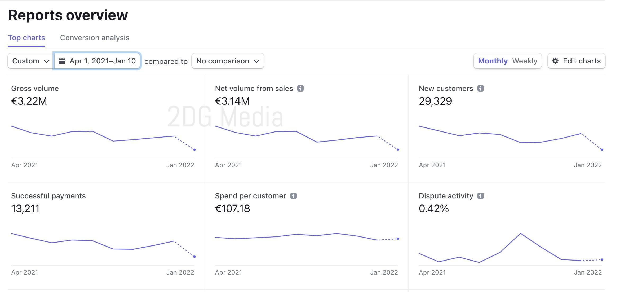Click the info icon next to New customers
This screenshot has height=292, width=620.
click(480, 88)
